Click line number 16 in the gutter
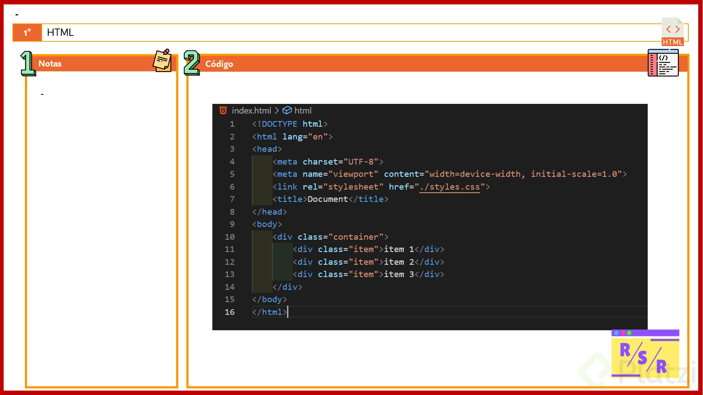Viewport: 703px width, 395px height. coord(230,312)
